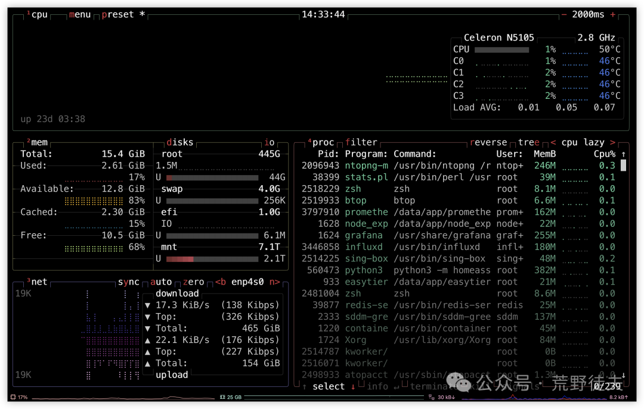Click the Program: column header
The width and height of the screenshot is (644, 409).
coord(366,154)
